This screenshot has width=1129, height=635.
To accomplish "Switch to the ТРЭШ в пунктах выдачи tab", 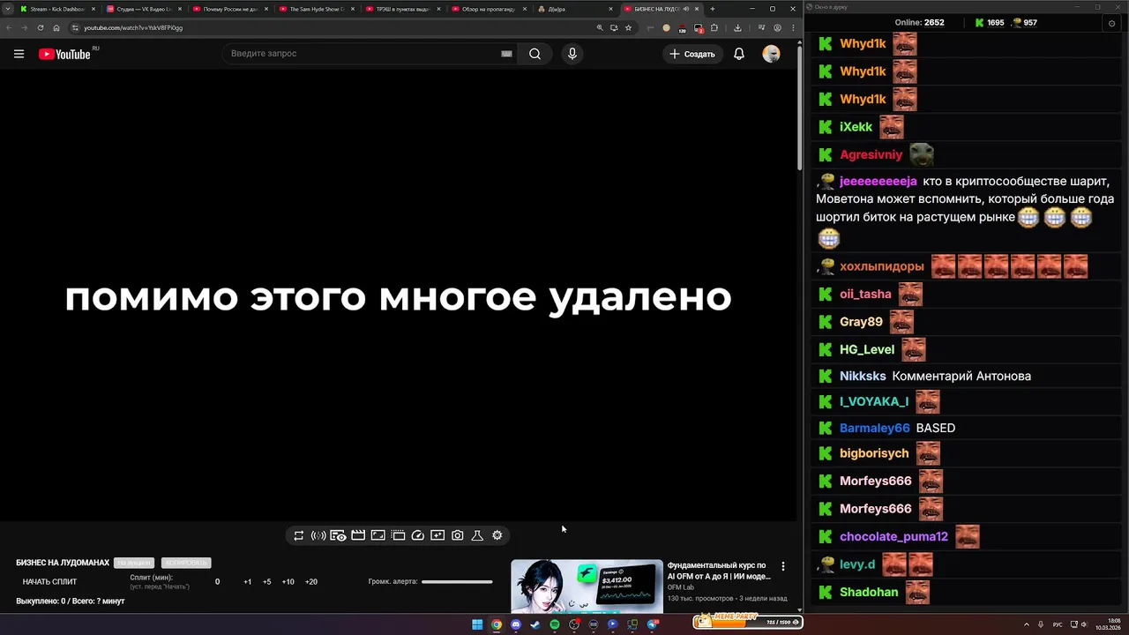I will click(x=403, y=9).
